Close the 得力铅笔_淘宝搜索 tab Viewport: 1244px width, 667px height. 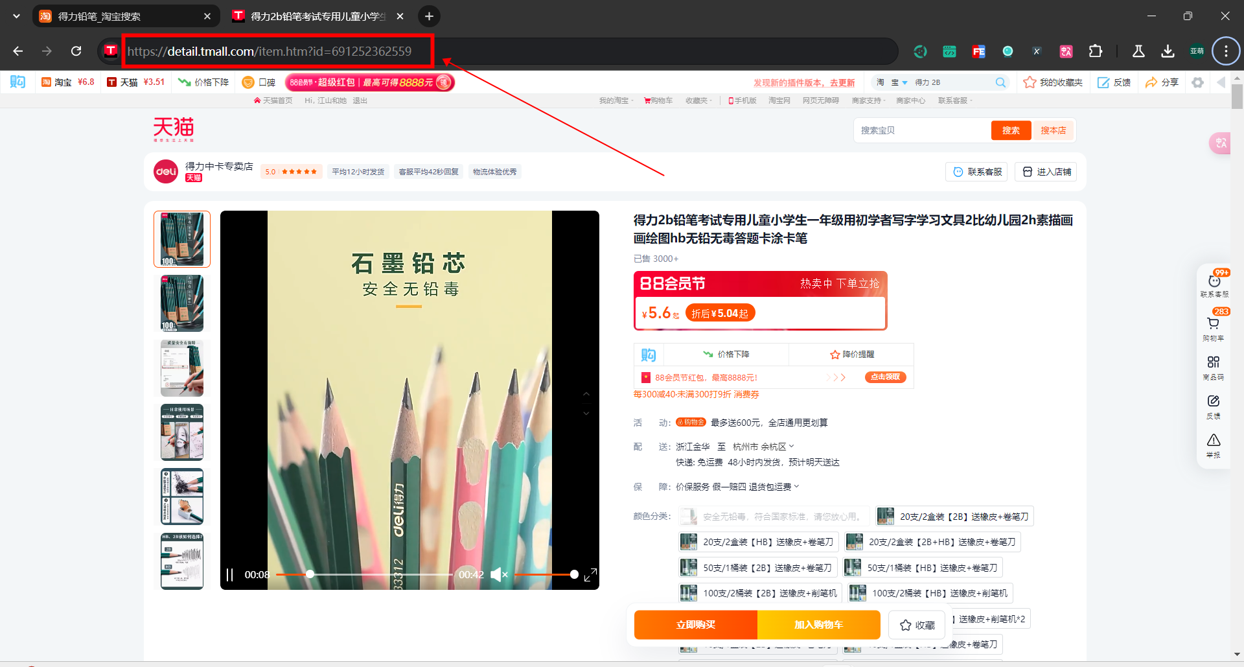(x=207, y=16)
